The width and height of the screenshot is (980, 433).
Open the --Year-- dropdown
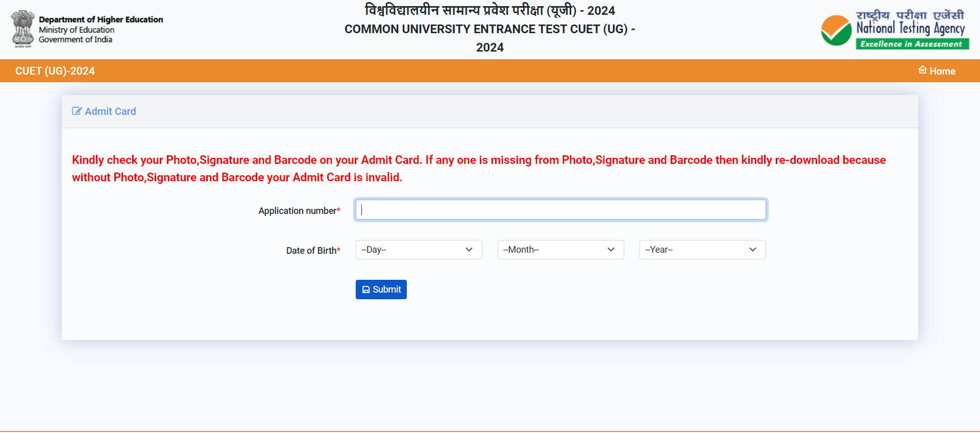click(702, 250)
